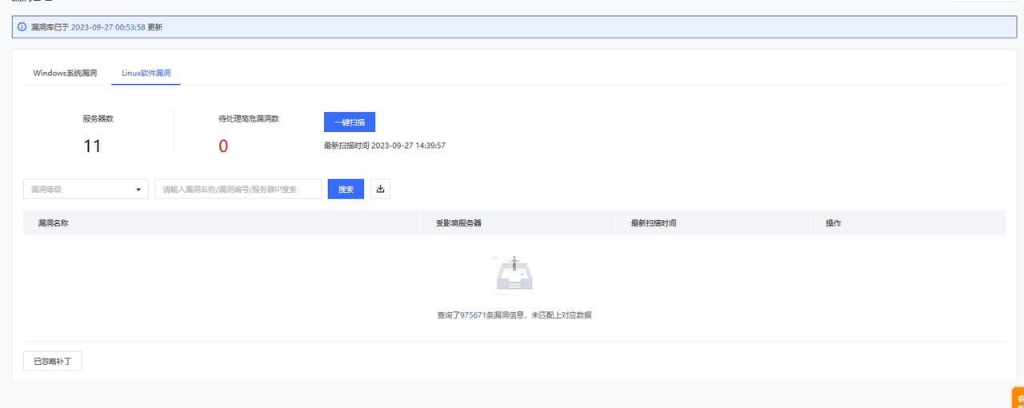Image resolution: width=1024 pixels, height=408 pixels.
Task: Click the 漏洞名称 column header
Action: click(54, 223)
